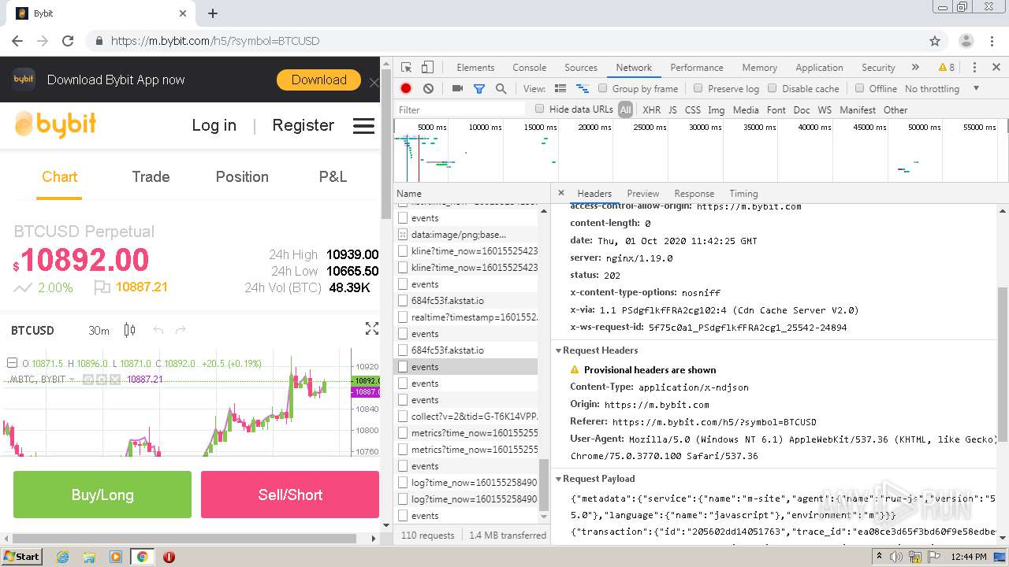Check the Offline checkbox
This screenshot has height=567, width=1009.
pos(859,88)
